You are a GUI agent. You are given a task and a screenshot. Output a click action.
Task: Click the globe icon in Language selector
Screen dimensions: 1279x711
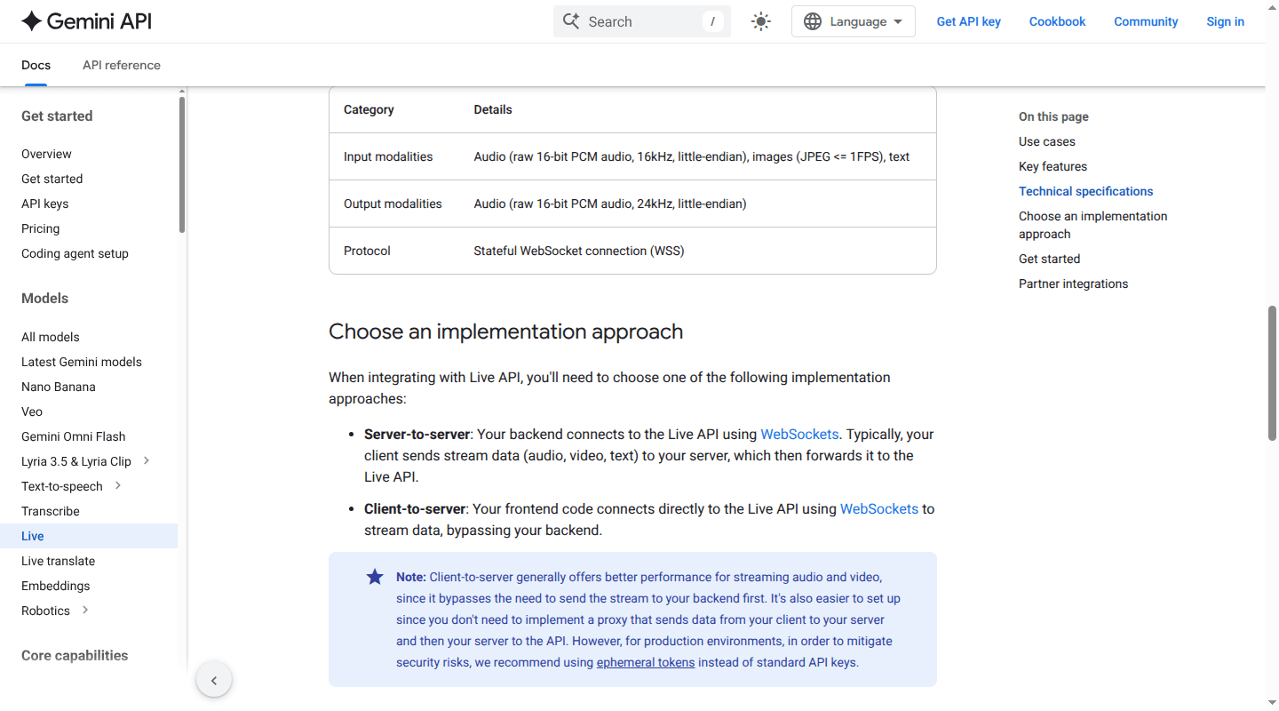click(813, 21)
